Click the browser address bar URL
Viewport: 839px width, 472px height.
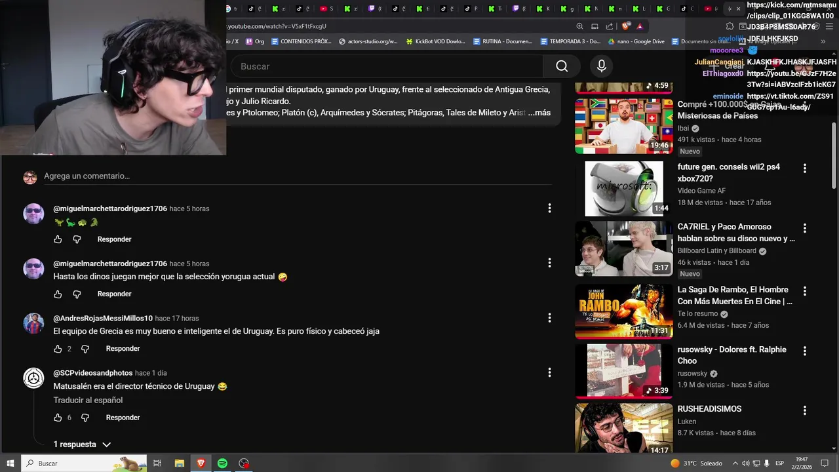[x=277, y=26]
